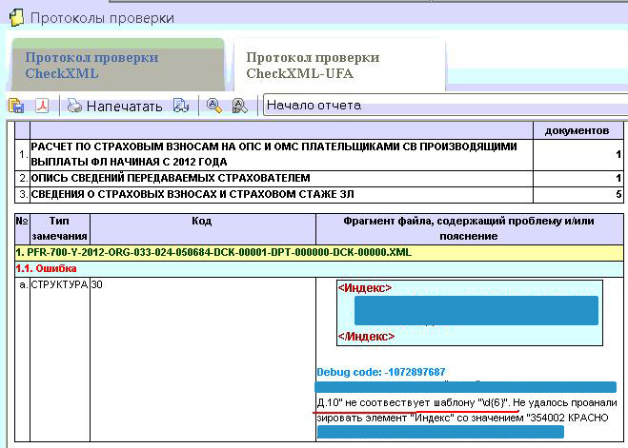The height and width of the screenshot is (448, 628).
Task: Click the Тип замечания column header
Action: [60, 228]
